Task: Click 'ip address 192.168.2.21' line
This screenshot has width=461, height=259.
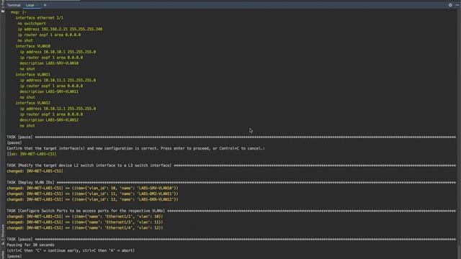Action: (x=60, y=29)
